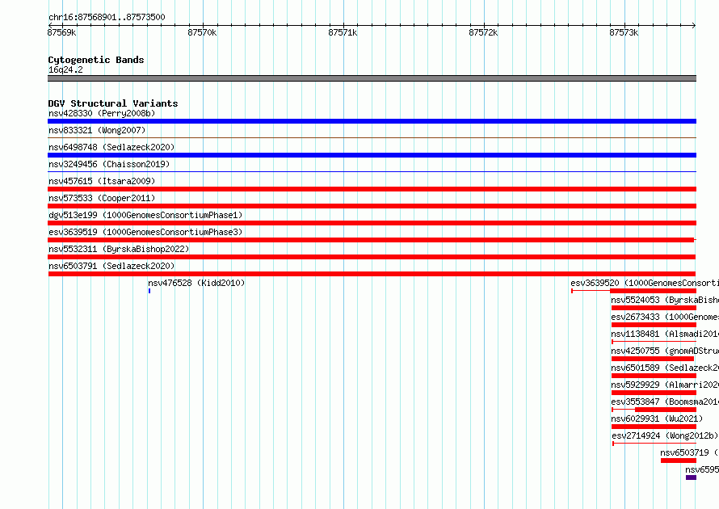Click the gray 16q24.2 cytogenetic band bar
The height and width of the screenshot is (509, 719).
click(372, 78)
